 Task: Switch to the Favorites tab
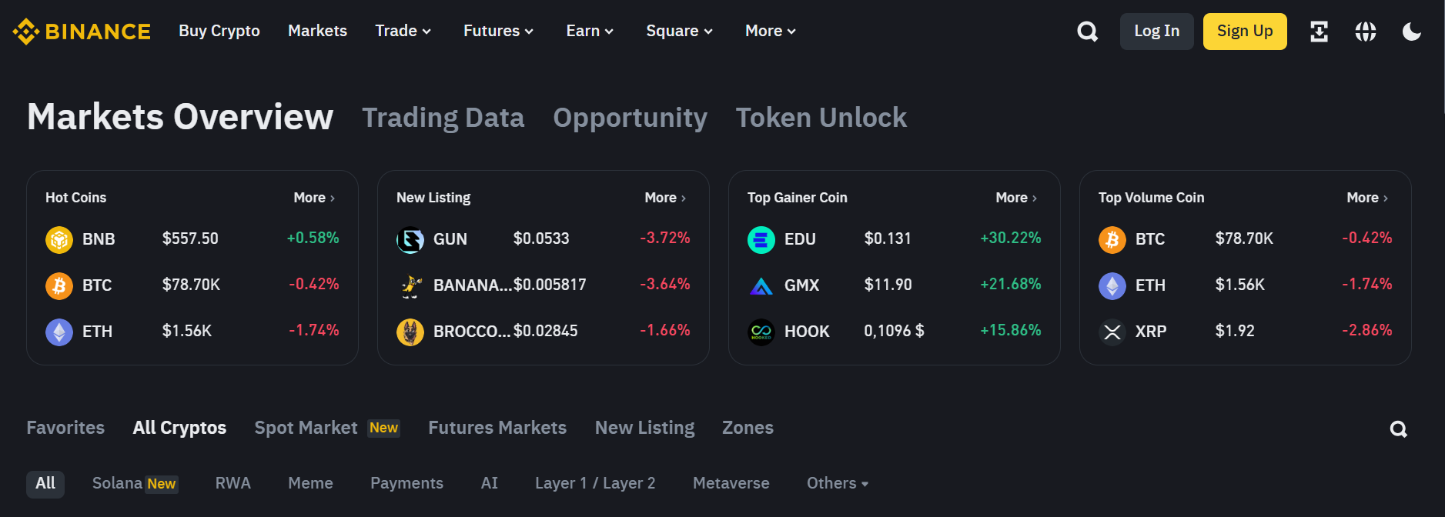65,428
